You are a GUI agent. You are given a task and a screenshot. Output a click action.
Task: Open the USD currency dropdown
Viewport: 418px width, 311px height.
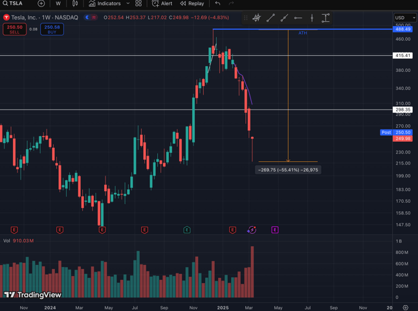tap(405, 17)
